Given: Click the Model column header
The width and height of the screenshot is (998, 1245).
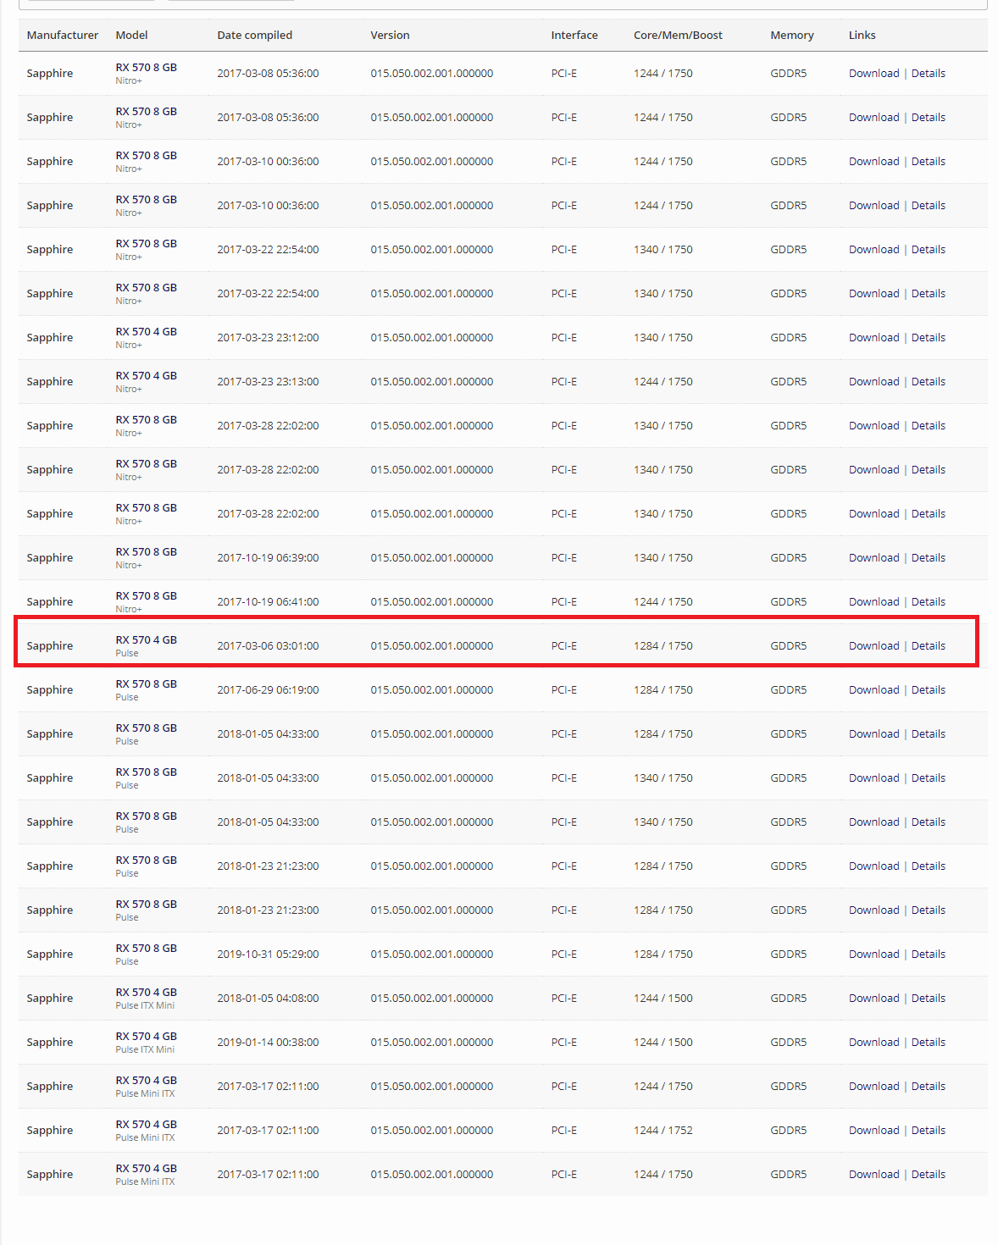Looking at the screenshot, I should [x=131, y=35].
